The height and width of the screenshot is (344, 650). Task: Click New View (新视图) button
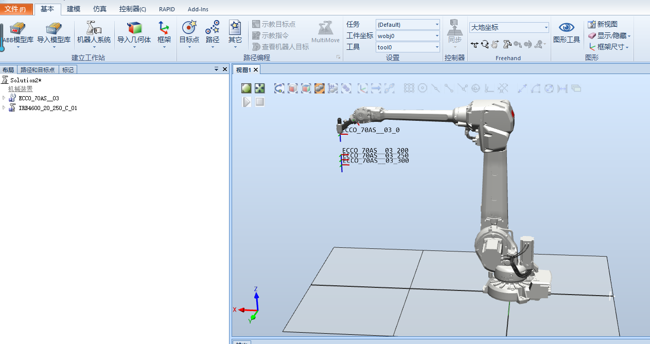603,24
